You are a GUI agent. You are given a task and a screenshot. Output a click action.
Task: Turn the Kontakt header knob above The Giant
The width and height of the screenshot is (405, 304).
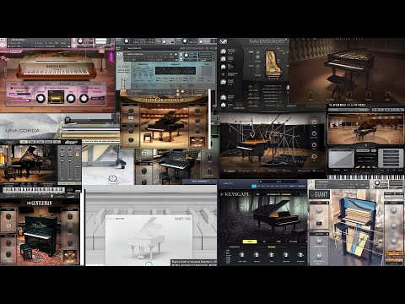click(x=377, y=183)
